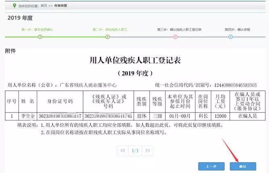The width and height of the screenshot is (269, 173).
Task: Go to next page with » arrow
Action: click(x=148, y=150)
